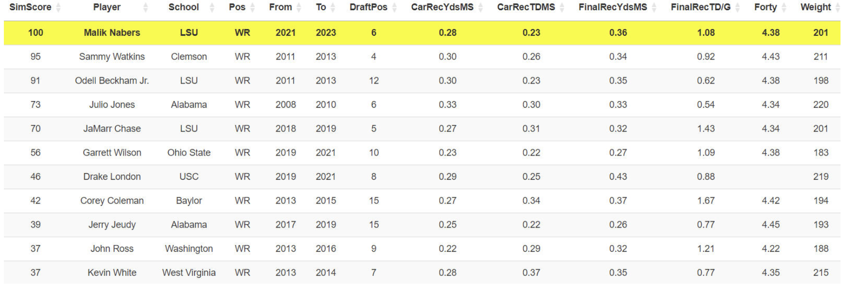Click the DraftPos sort arrow icon

(x=395, y=7)
